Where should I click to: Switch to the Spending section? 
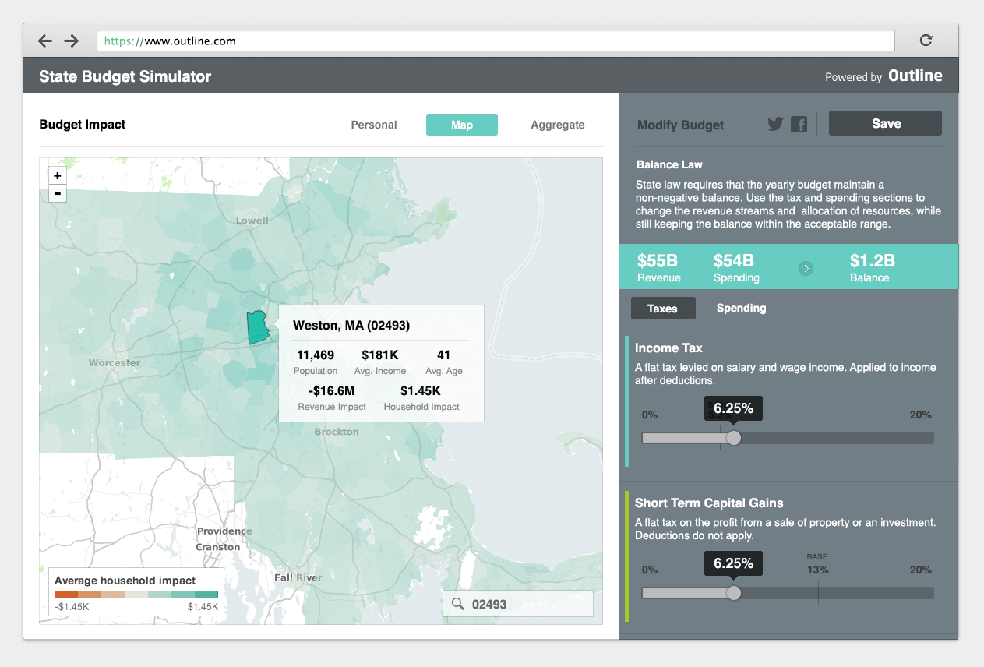741,309
